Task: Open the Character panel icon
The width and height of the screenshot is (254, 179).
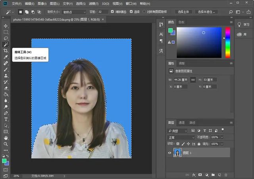Action: [x=161, y=34]
